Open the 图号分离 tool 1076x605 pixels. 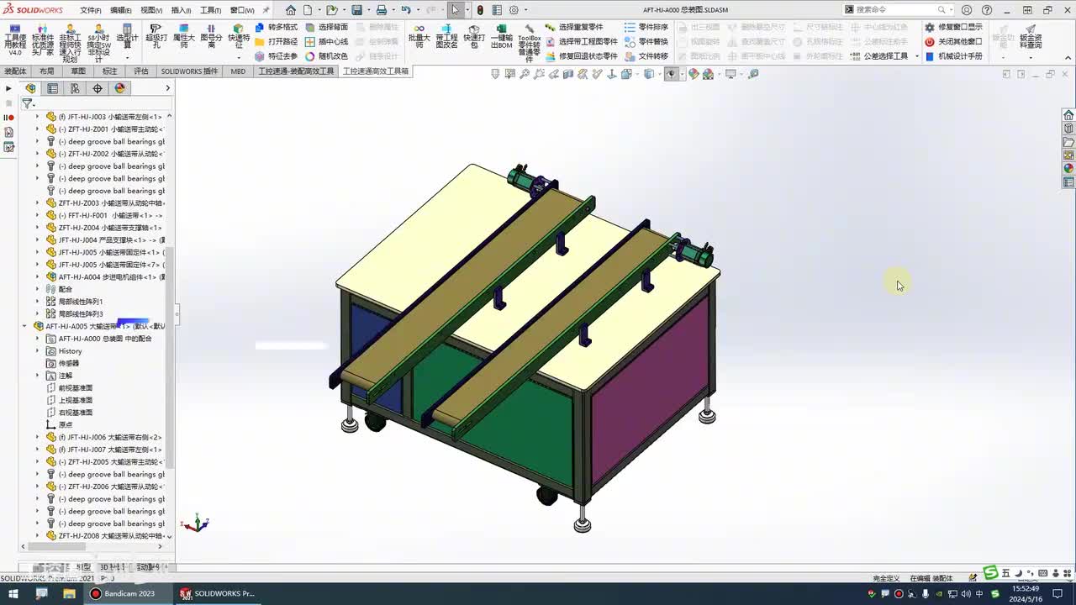(x=211, y=37)
